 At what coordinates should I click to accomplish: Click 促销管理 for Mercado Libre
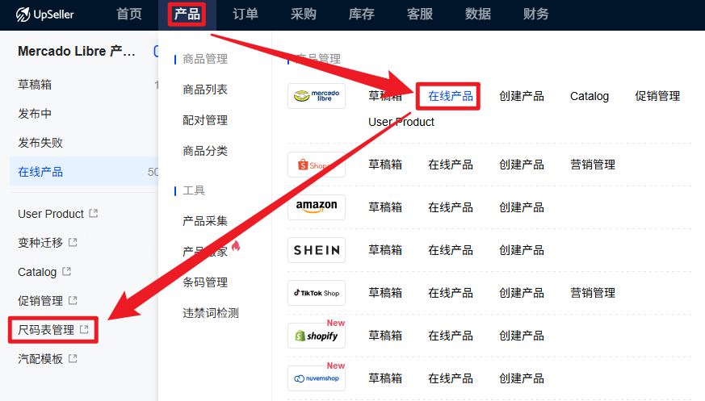657,96
